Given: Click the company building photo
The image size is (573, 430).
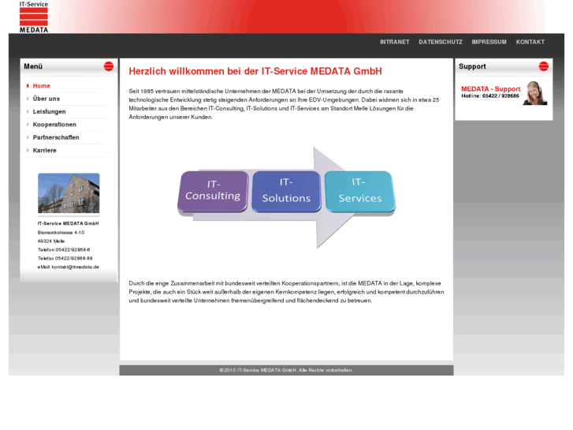Looking at the screenshot, I should tap(69, 193).
